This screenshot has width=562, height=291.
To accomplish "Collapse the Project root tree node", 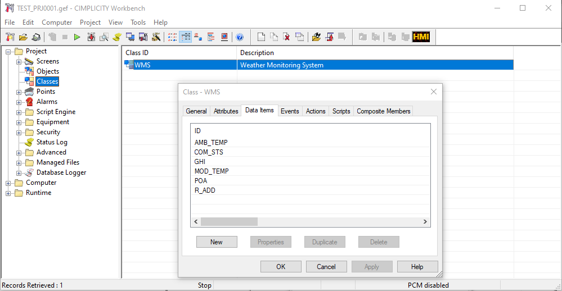I will tap(8, 52).
